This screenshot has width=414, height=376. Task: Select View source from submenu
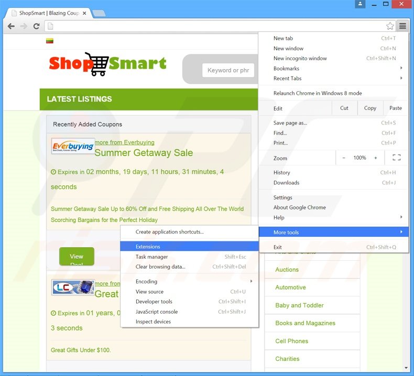(189, 292)
